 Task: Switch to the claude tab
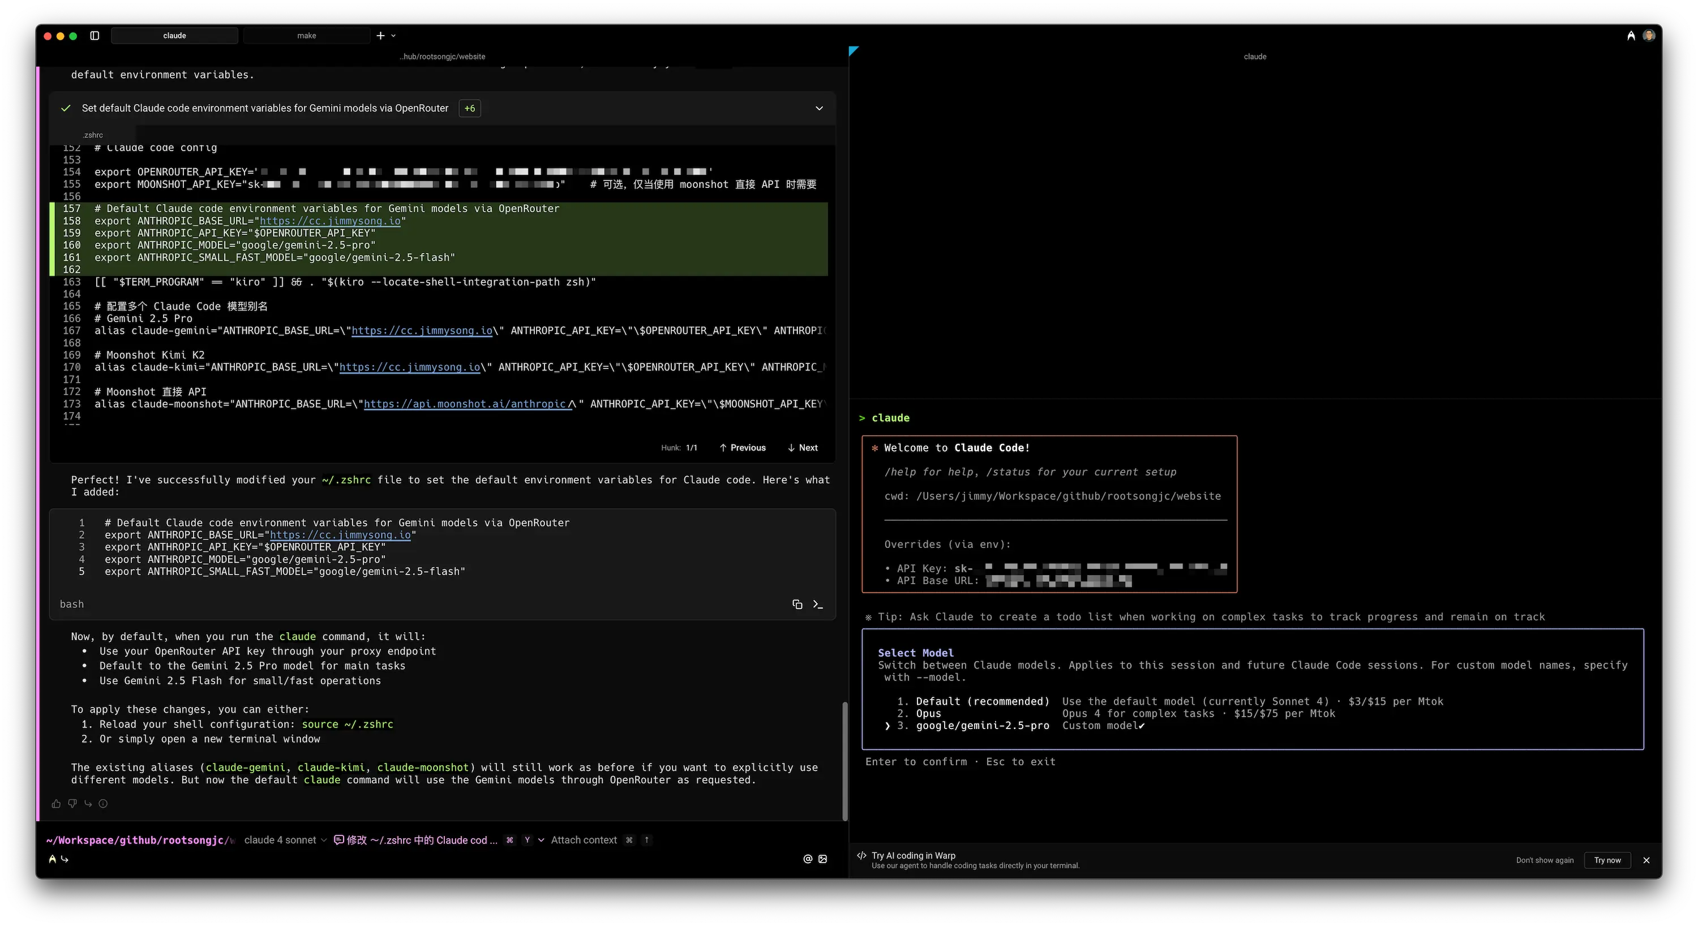[x=174, y=36]
